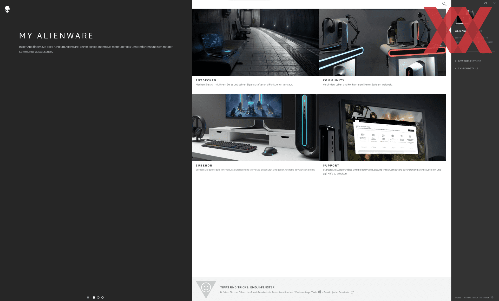Click the Alienware head logo
This screenshot has width=499, height=301.
point(7,9)
